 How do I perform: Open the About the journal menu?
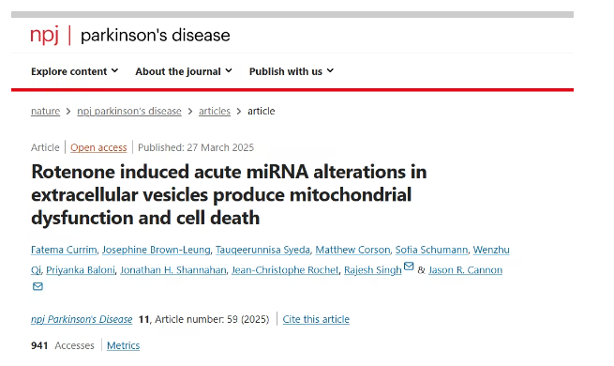(x=184, y=71)
